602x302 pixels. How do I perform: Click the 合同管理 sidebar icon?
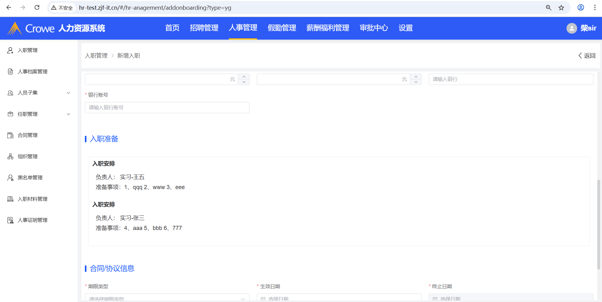10,135
